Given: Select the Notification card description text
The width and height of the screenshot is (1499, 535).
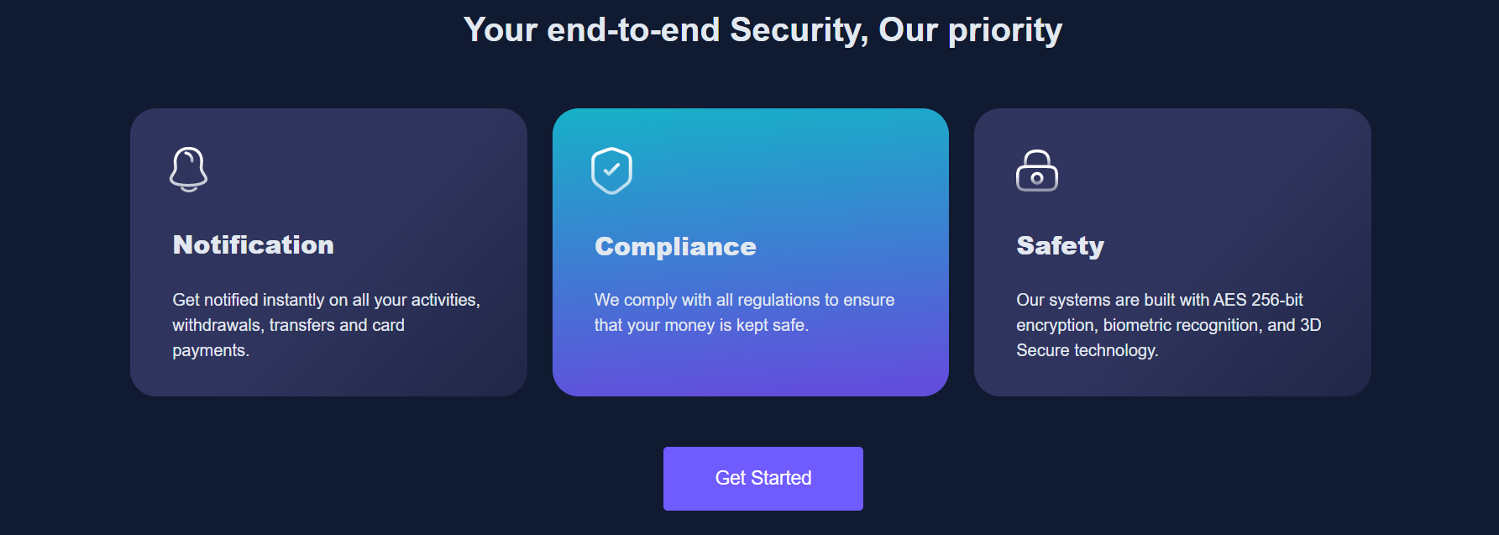Looking at the screenshot, I should pyautogui.click(x=326, y=325).
